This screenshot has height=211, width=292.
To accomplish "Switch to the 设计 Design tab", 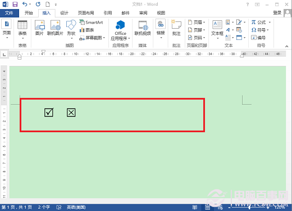I will pos(64,13).
